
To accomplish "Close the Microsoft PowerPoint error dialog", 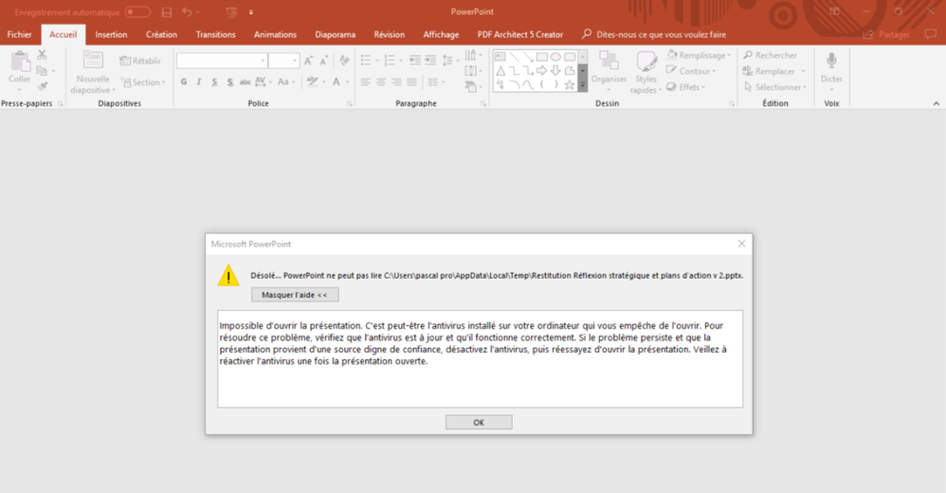I will (741, 244).
